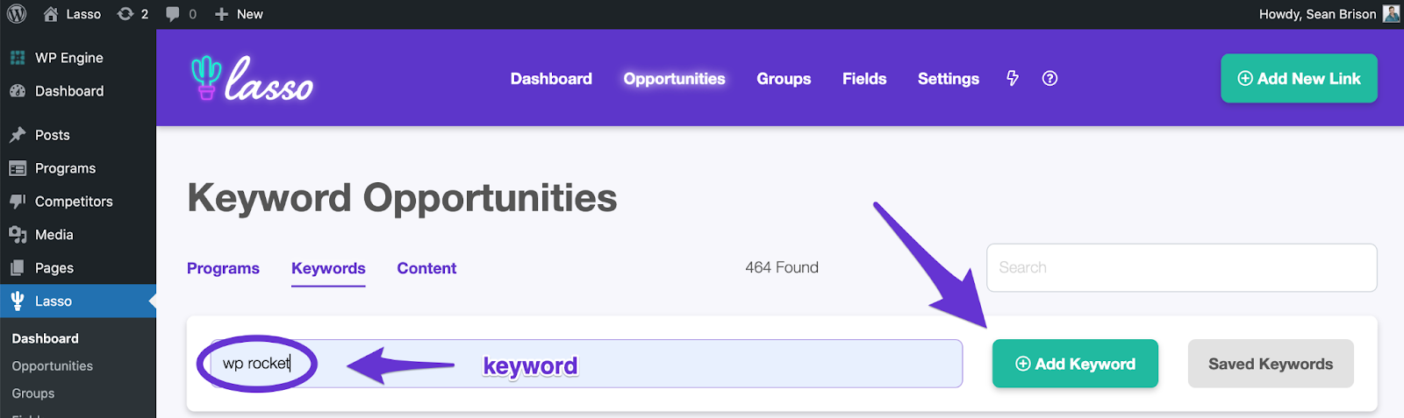1404x418 pixels.
Task: Open the updates icon showing 2
Action: tap(125, 14)
